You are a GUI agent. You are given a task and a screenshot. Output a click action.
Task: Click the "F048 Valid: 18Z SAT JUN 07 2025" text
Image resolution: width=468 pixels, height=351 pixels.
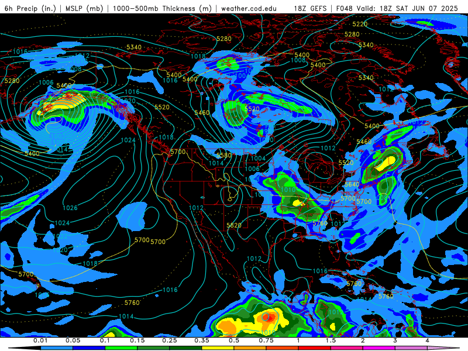tap(397, 8)
